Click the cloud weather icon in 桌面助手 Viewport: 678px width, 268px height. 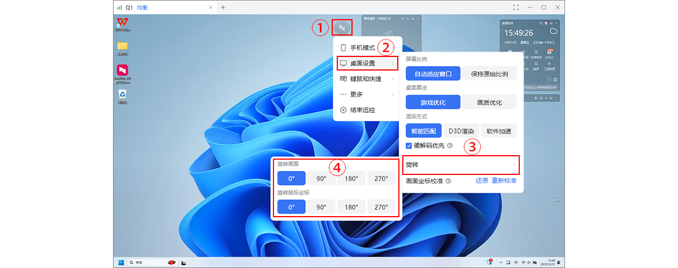[x=554, y=31]
